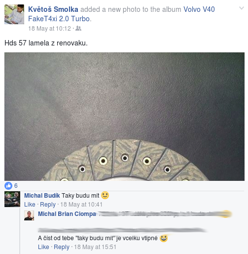This screenshot has width=248, height=254.
Task: Open reply timestamp 18 May at 15:51
Action: point(95,247)
